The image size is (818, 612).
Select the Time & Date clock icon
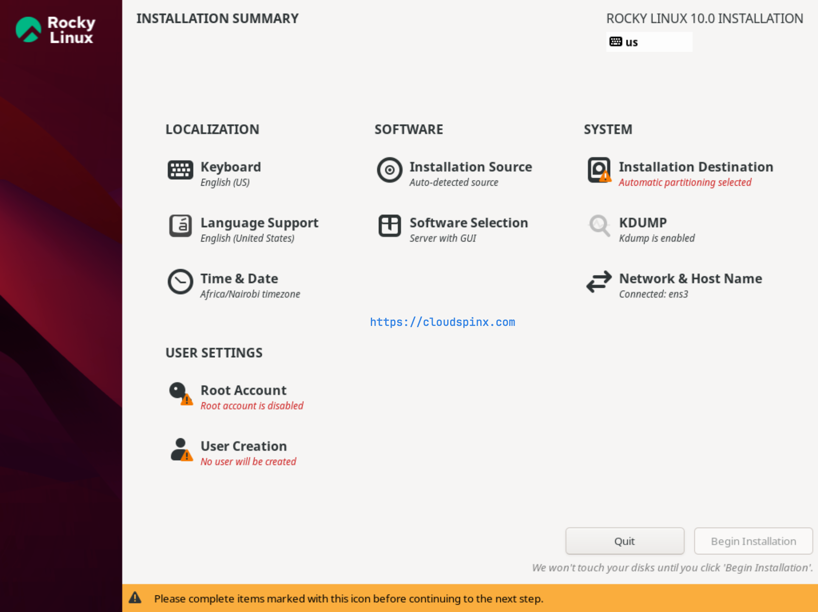(180, 282)
